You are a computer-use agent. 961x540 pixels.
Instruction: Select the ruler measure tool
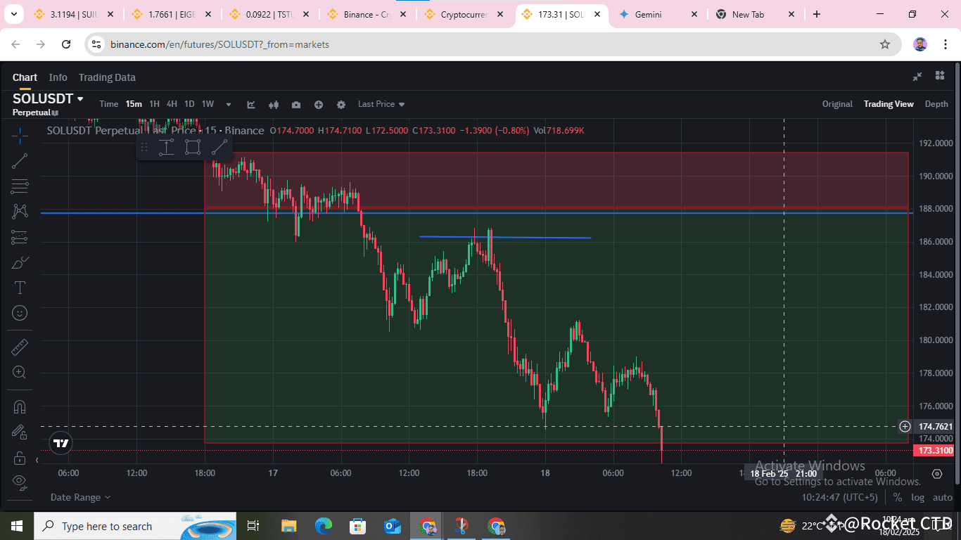[19, 346]
